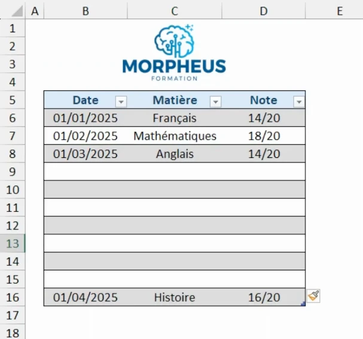Viewport: 363px width, 339px height.
Task: Select column D header
Action: (x=264, y=11)
